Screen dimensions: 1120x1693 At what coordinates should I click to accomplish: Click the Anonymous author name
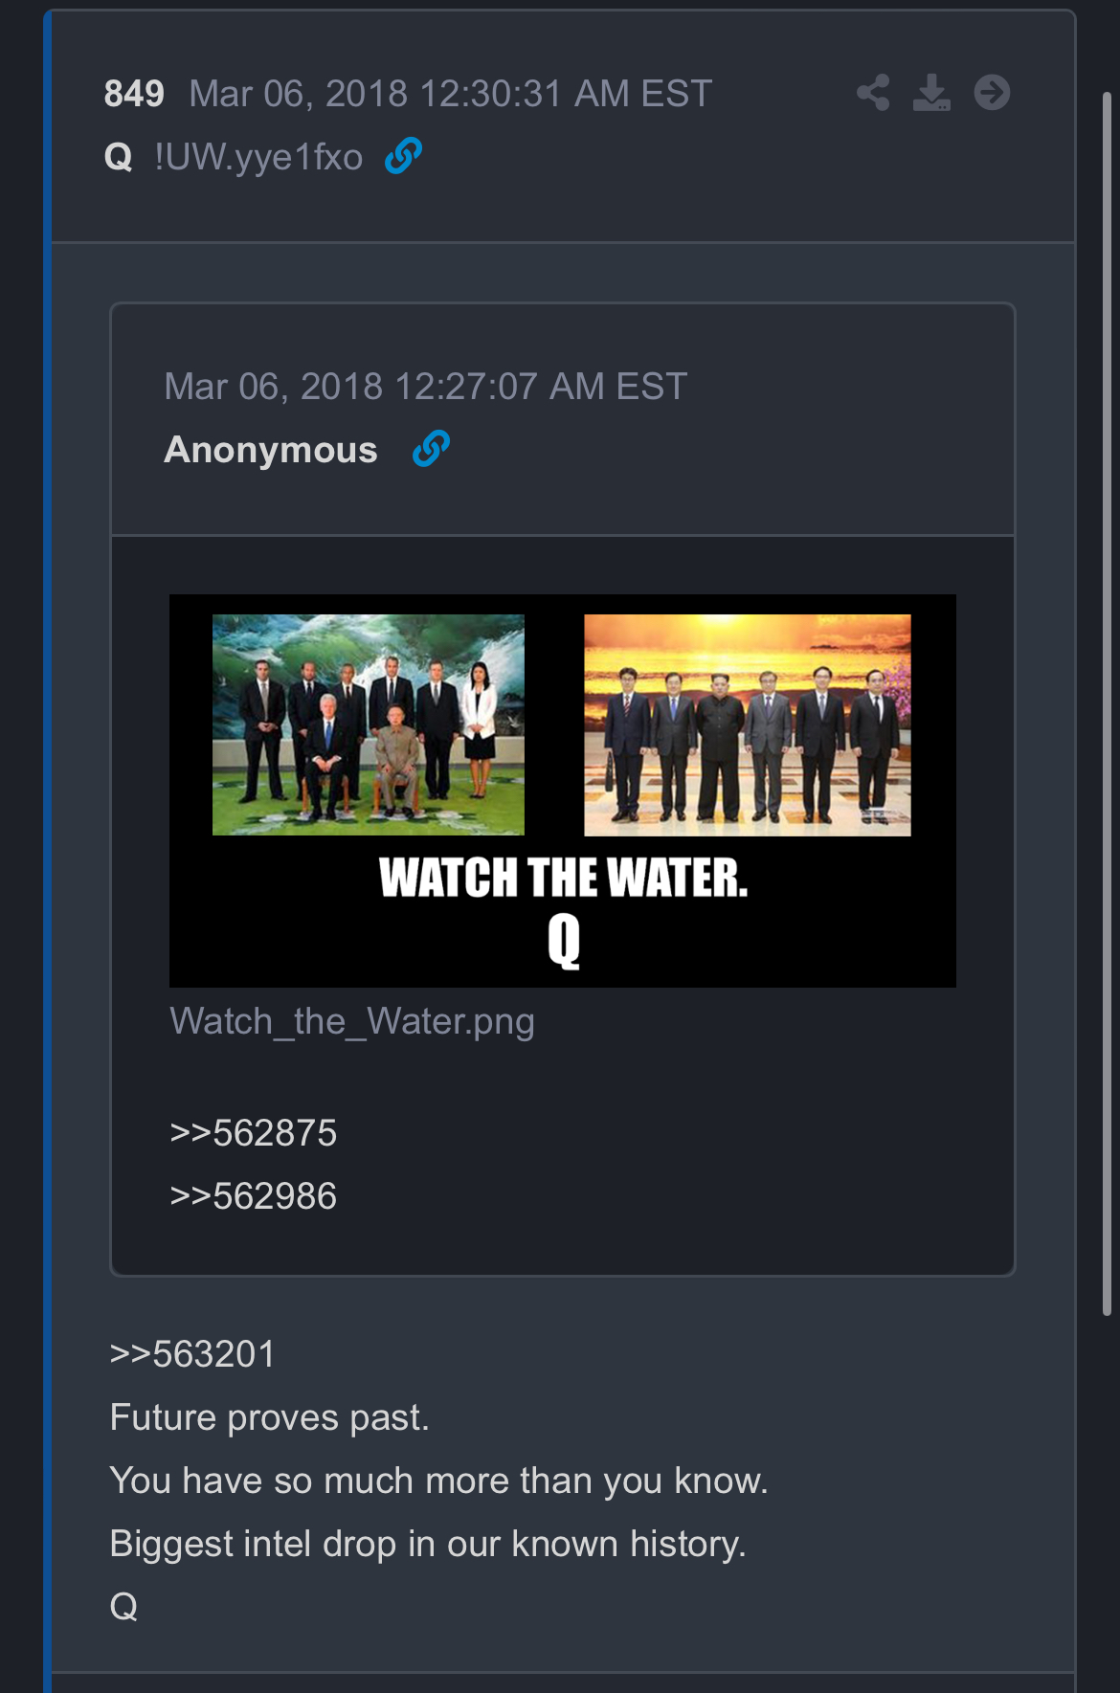pyautogui.click(x=271, y=450)
